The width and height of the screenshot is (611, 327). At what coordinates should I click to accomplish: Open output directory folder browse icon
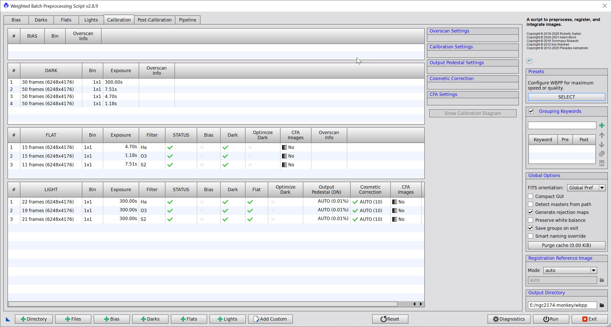(602, 305)
